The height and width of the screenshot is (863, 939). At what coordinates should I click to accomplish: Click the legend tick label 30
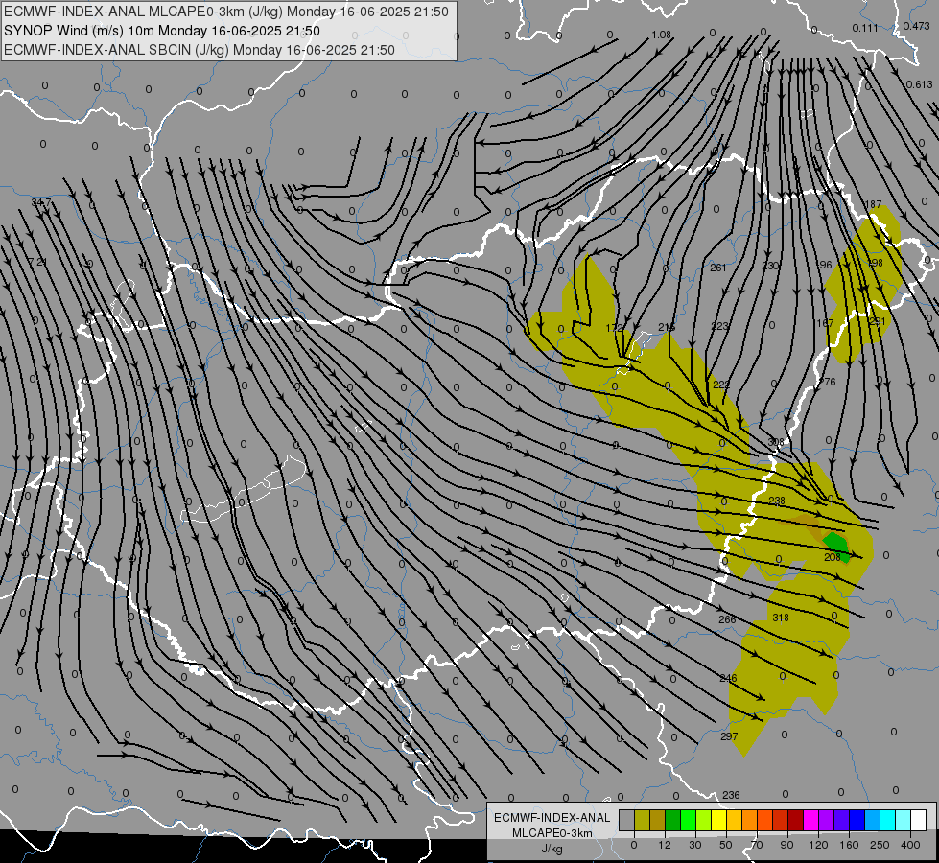point(694,845)
